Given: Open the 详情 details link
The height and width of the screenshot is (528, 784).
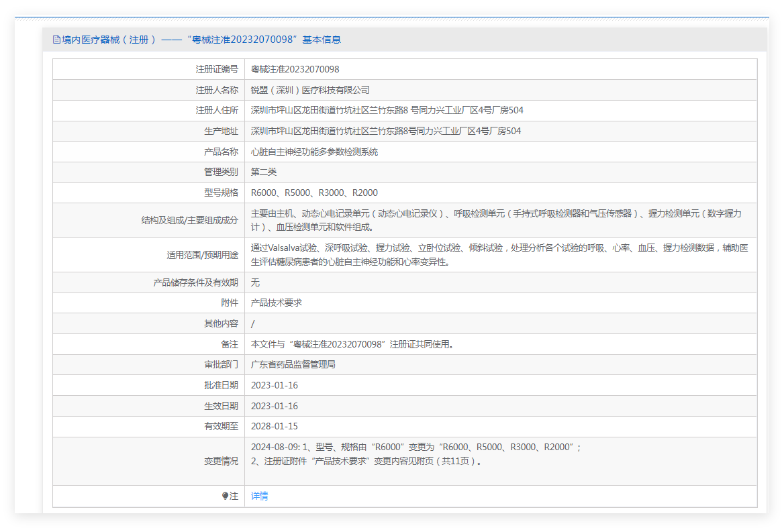Looking at the screenshot, I should point(260,496).
